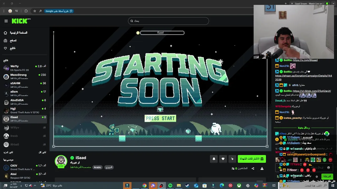Open the Chrome profile avatar

(10, 11)
